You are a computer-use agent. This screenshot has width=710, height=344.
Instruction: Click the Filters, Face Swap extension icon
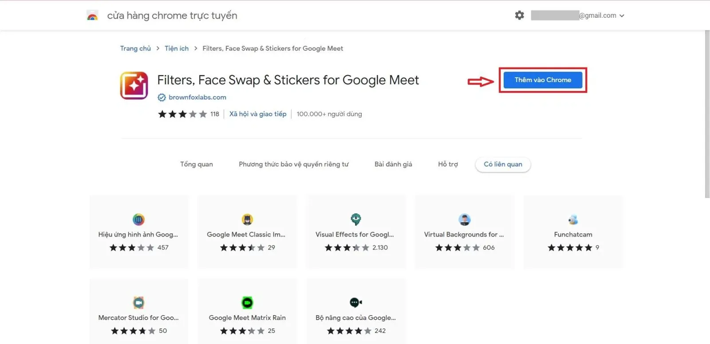[x=134, y=85]
